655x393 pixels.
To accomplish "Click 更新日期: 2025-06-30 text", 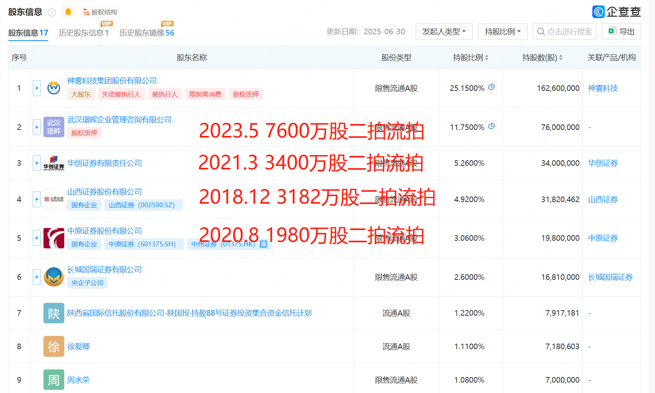I will point(366,31).
